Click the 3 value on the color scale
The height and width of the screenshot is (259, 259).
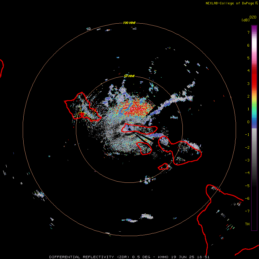coord(248,83)
